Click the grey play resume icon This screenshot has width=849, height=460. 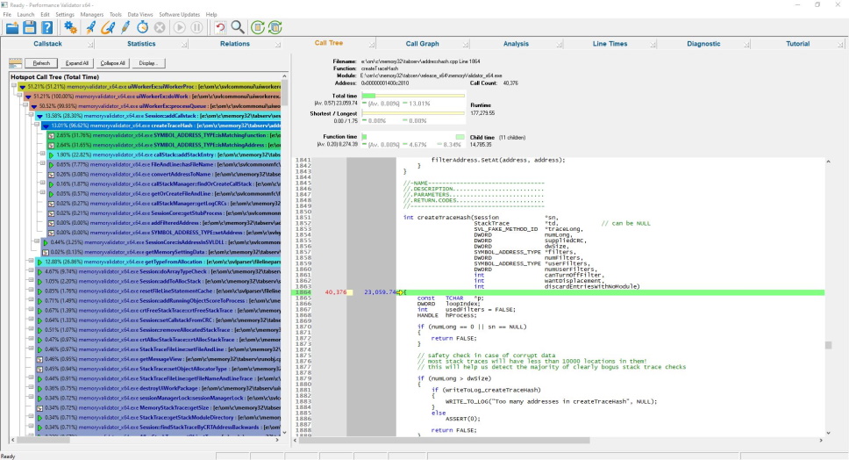[179, 27]
